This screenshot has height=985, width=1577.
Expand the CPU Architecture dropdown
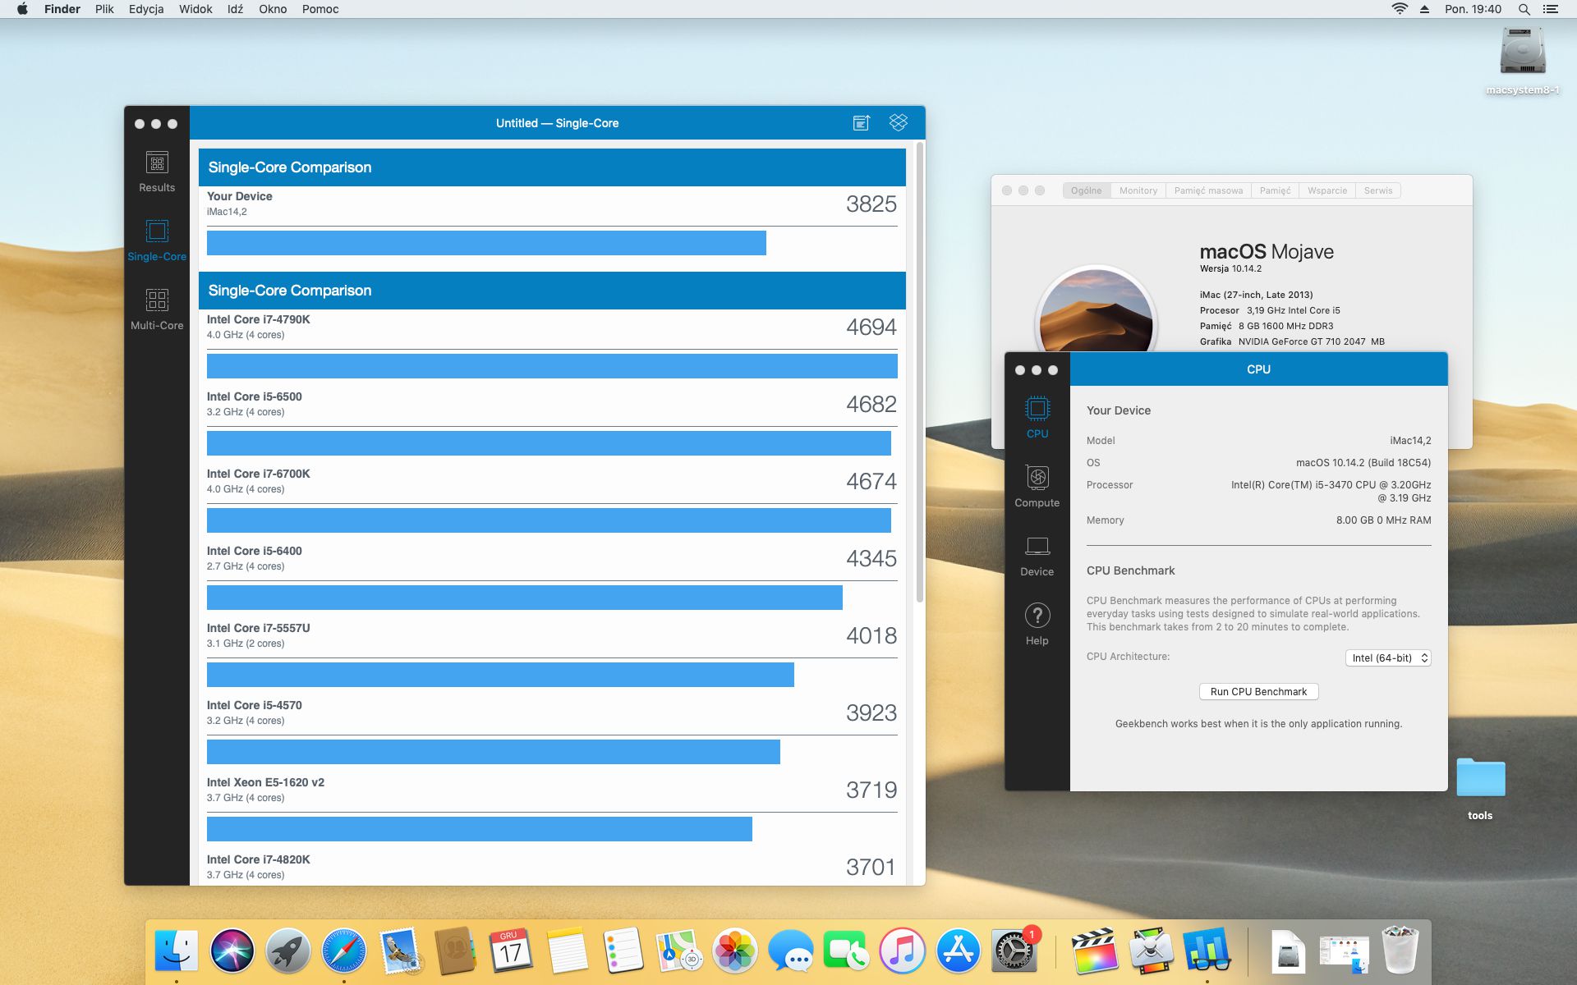coord(1388,658)
